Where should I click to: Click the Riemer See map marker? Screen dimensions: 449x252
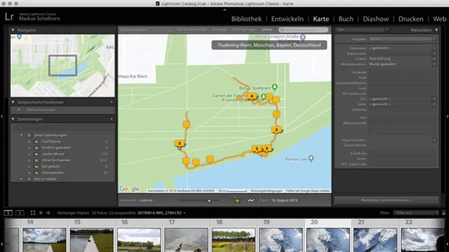[311, 159]
